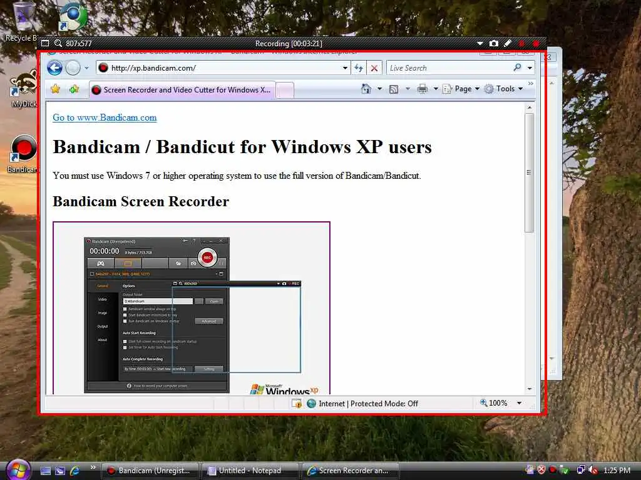Viewport: 641px width, 480px height.
Task: Open the search provider dropdown arrow
Action: point(530,67)
